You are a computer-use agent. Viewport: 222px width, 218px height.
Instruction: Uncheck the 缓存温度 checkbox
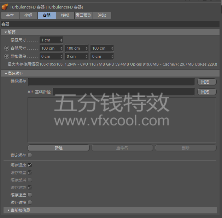coord(30,165)
